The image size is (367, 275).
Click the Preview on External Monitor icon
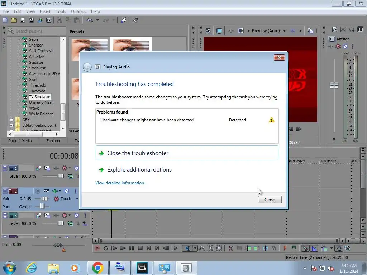[219, 31]
